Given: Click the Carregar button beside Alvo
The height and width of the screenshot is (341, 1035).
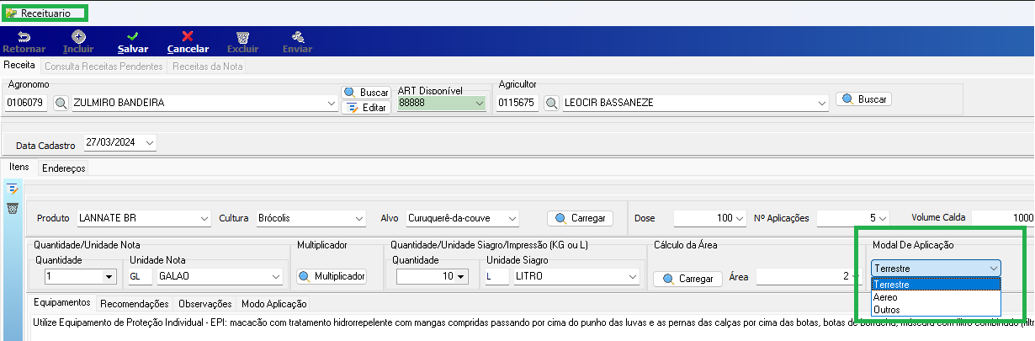Looking at the screenshot, I should 581,218.
